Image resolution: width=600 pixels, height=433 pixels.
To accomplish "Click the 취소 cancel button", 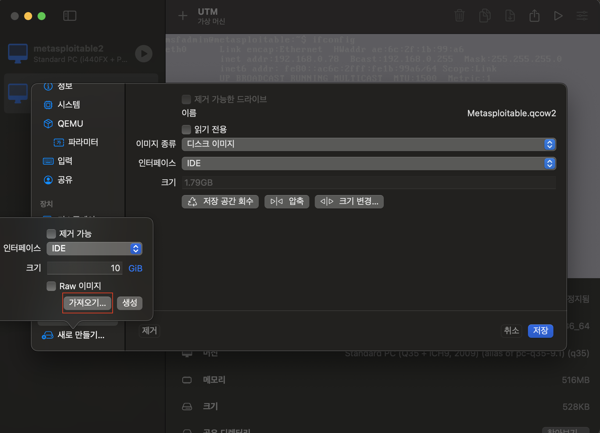I will tap(512, 331).
